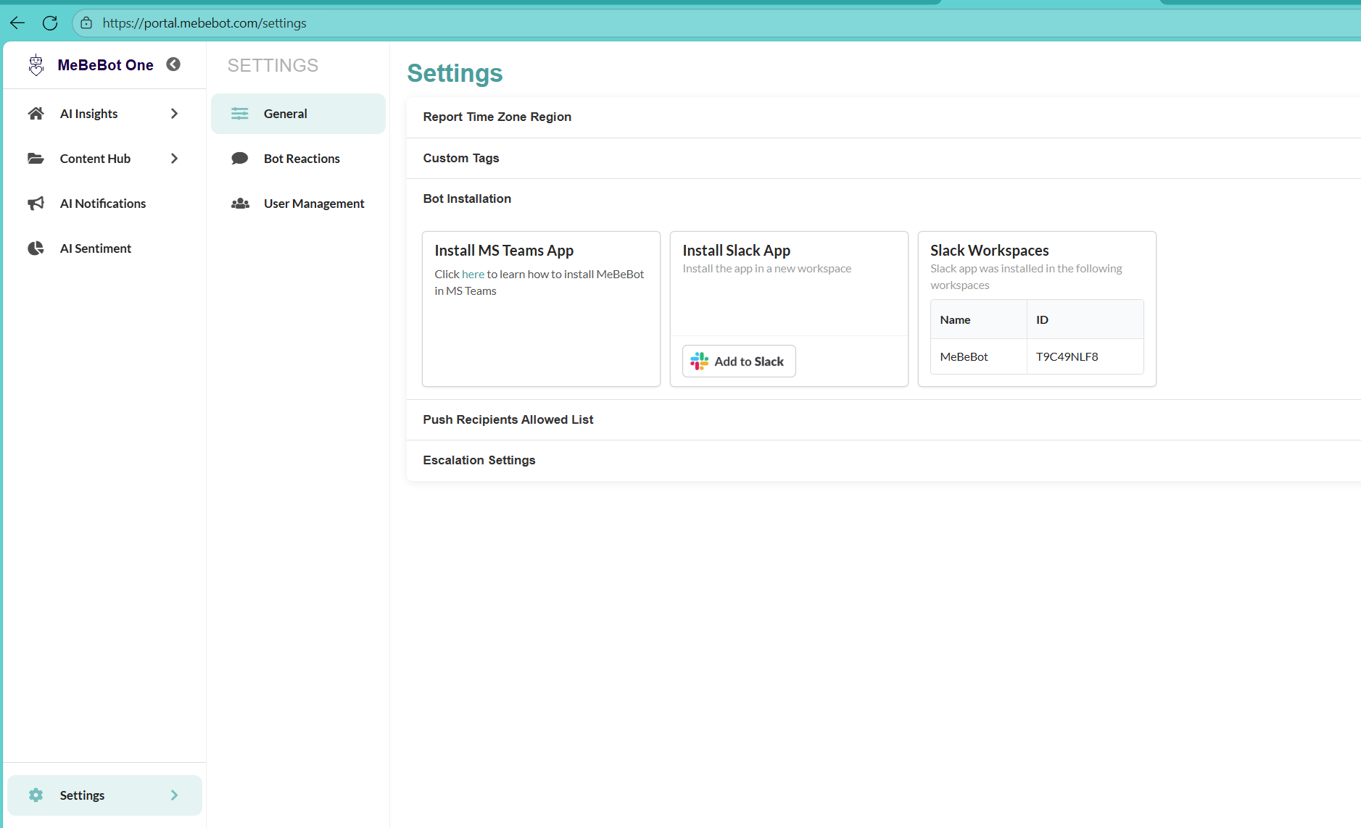Screen dimensions: 1361x828
Task: Click the Install MS Teams App heading
Action: [504, 251]
